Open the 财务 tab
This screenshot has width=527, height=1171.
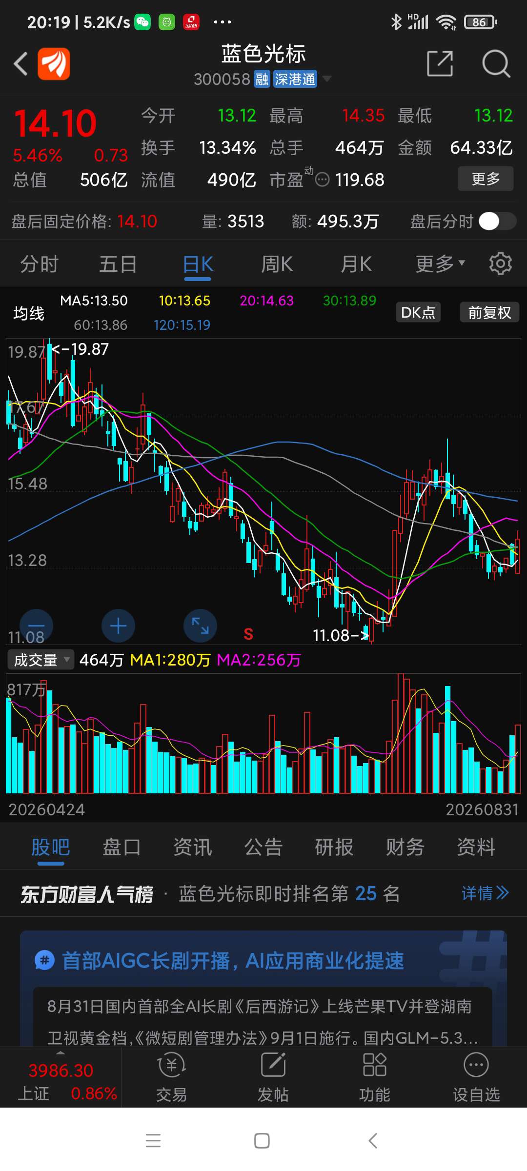pos(405,848)
